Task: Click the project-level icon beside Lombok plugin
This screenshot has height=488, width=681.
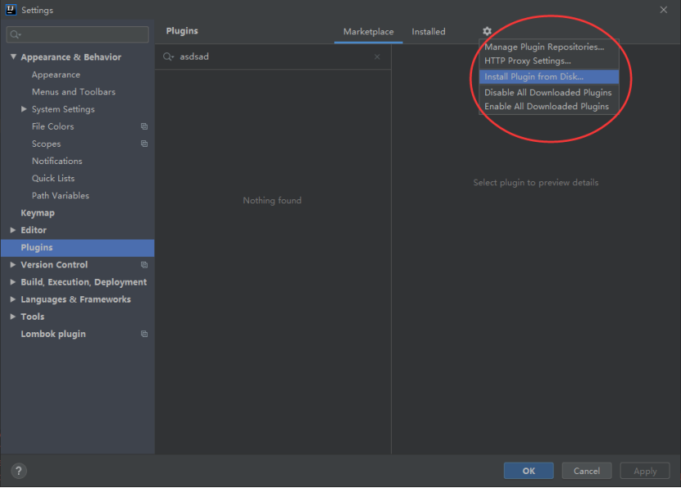Action: (x=144, y=334)
